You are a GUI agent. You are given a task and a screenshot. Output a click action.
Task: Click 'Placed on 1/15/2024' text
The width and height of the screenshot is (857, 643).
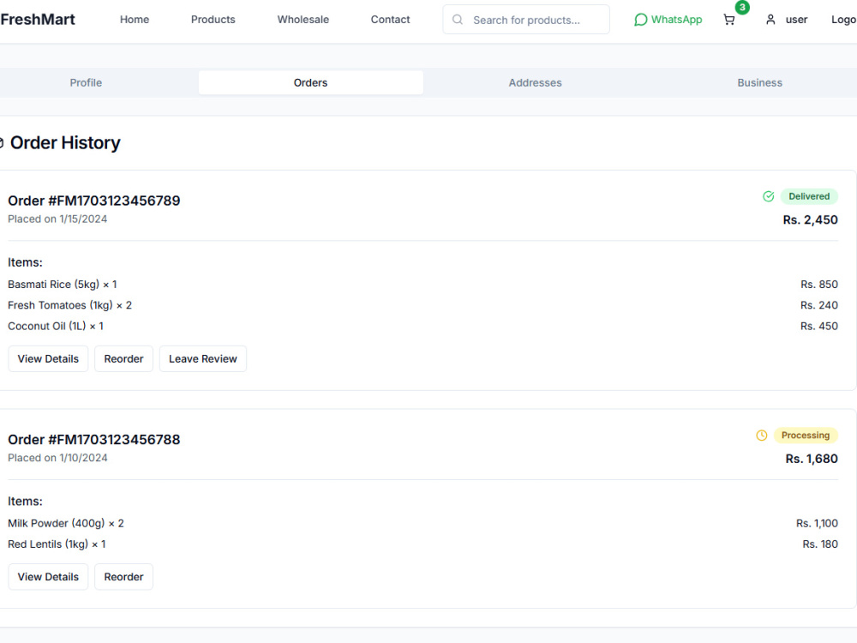[x=57, y=219]
